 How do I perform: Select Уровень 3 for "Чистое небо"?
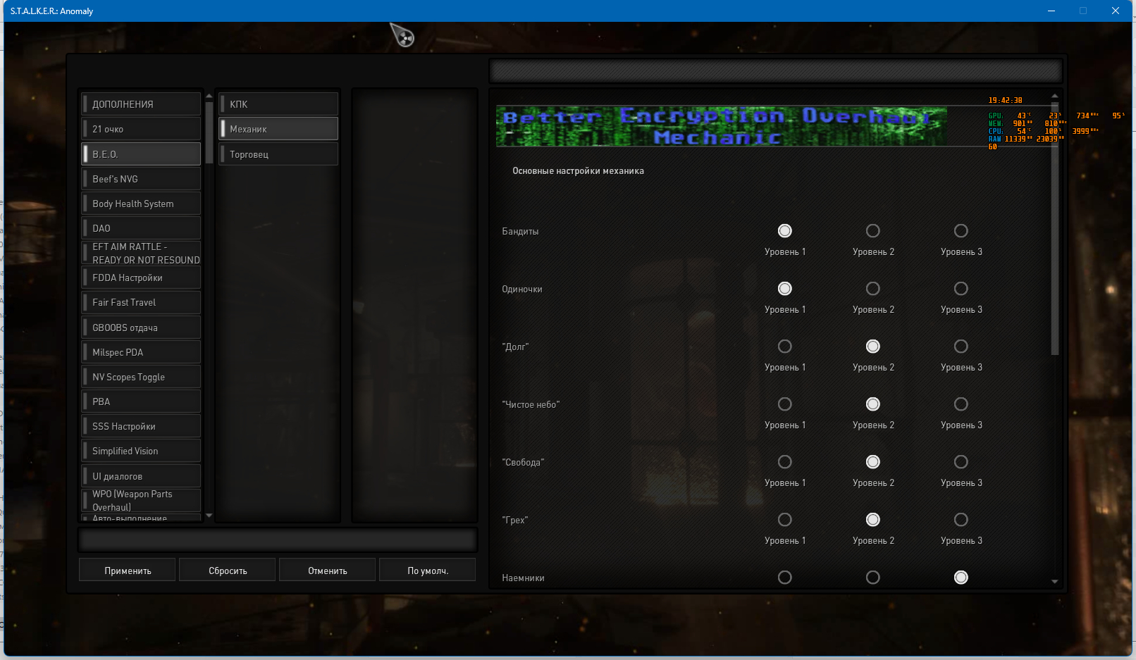pos(961,404)
